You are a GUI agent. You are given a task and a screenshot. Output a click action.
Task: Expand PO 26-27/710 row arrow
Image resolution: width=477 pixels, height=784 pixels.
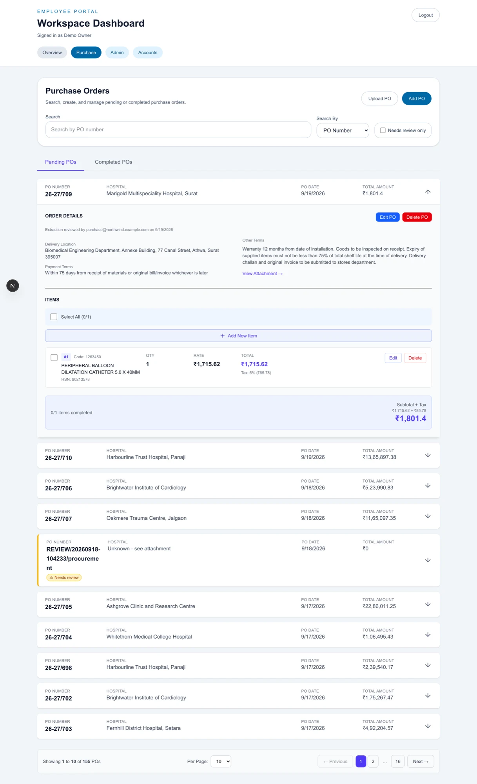(428, 455)
